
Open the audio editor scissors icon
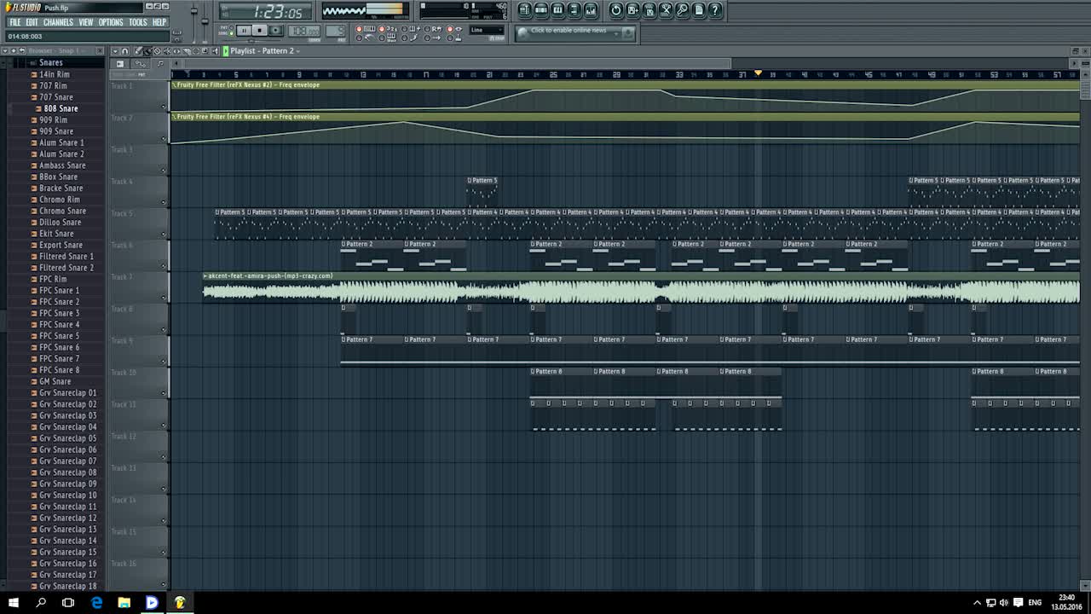(665, 10)
